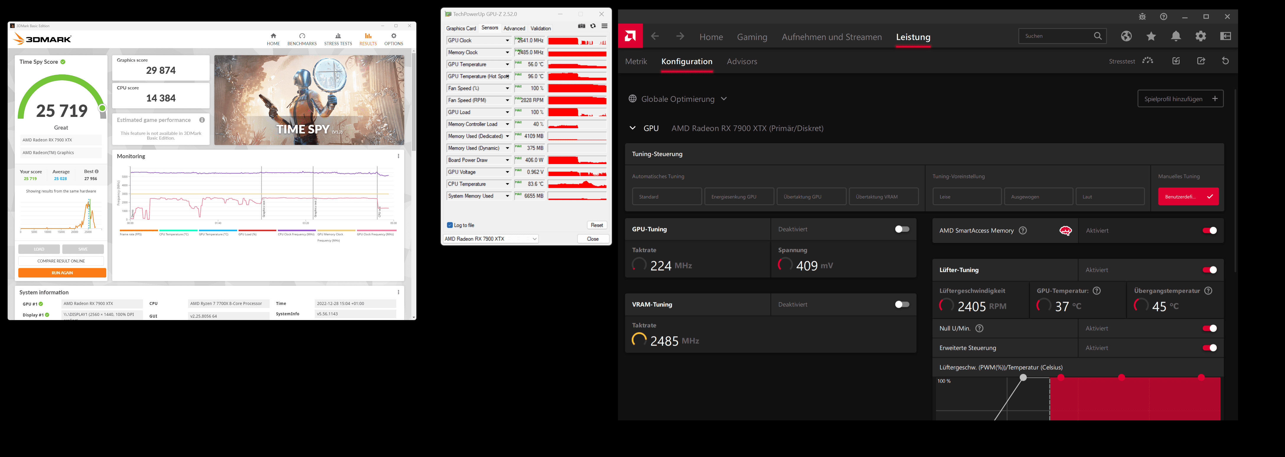Screen dimensions: 1285x457
Task: Click the export profile share icon
Action: [1201, 61]
